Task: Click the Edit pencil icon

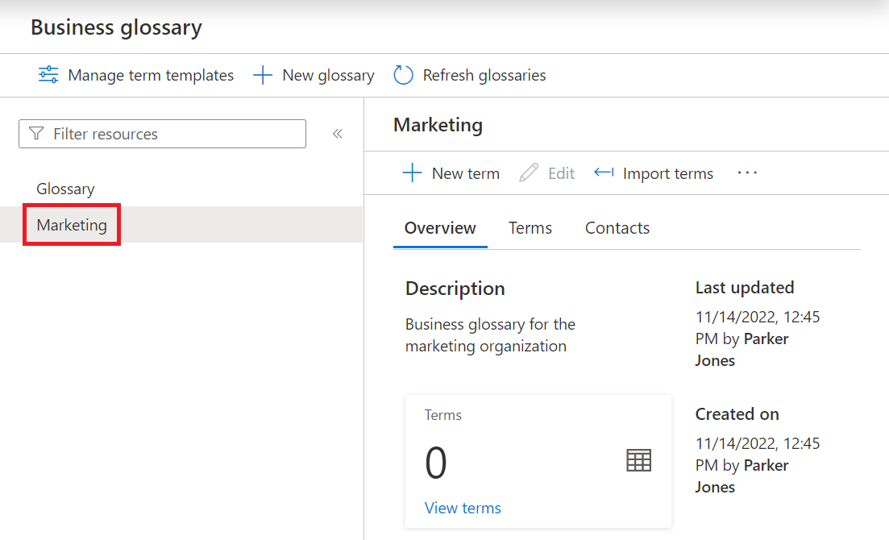Action: pyautogui.click(x=529, y=173)
